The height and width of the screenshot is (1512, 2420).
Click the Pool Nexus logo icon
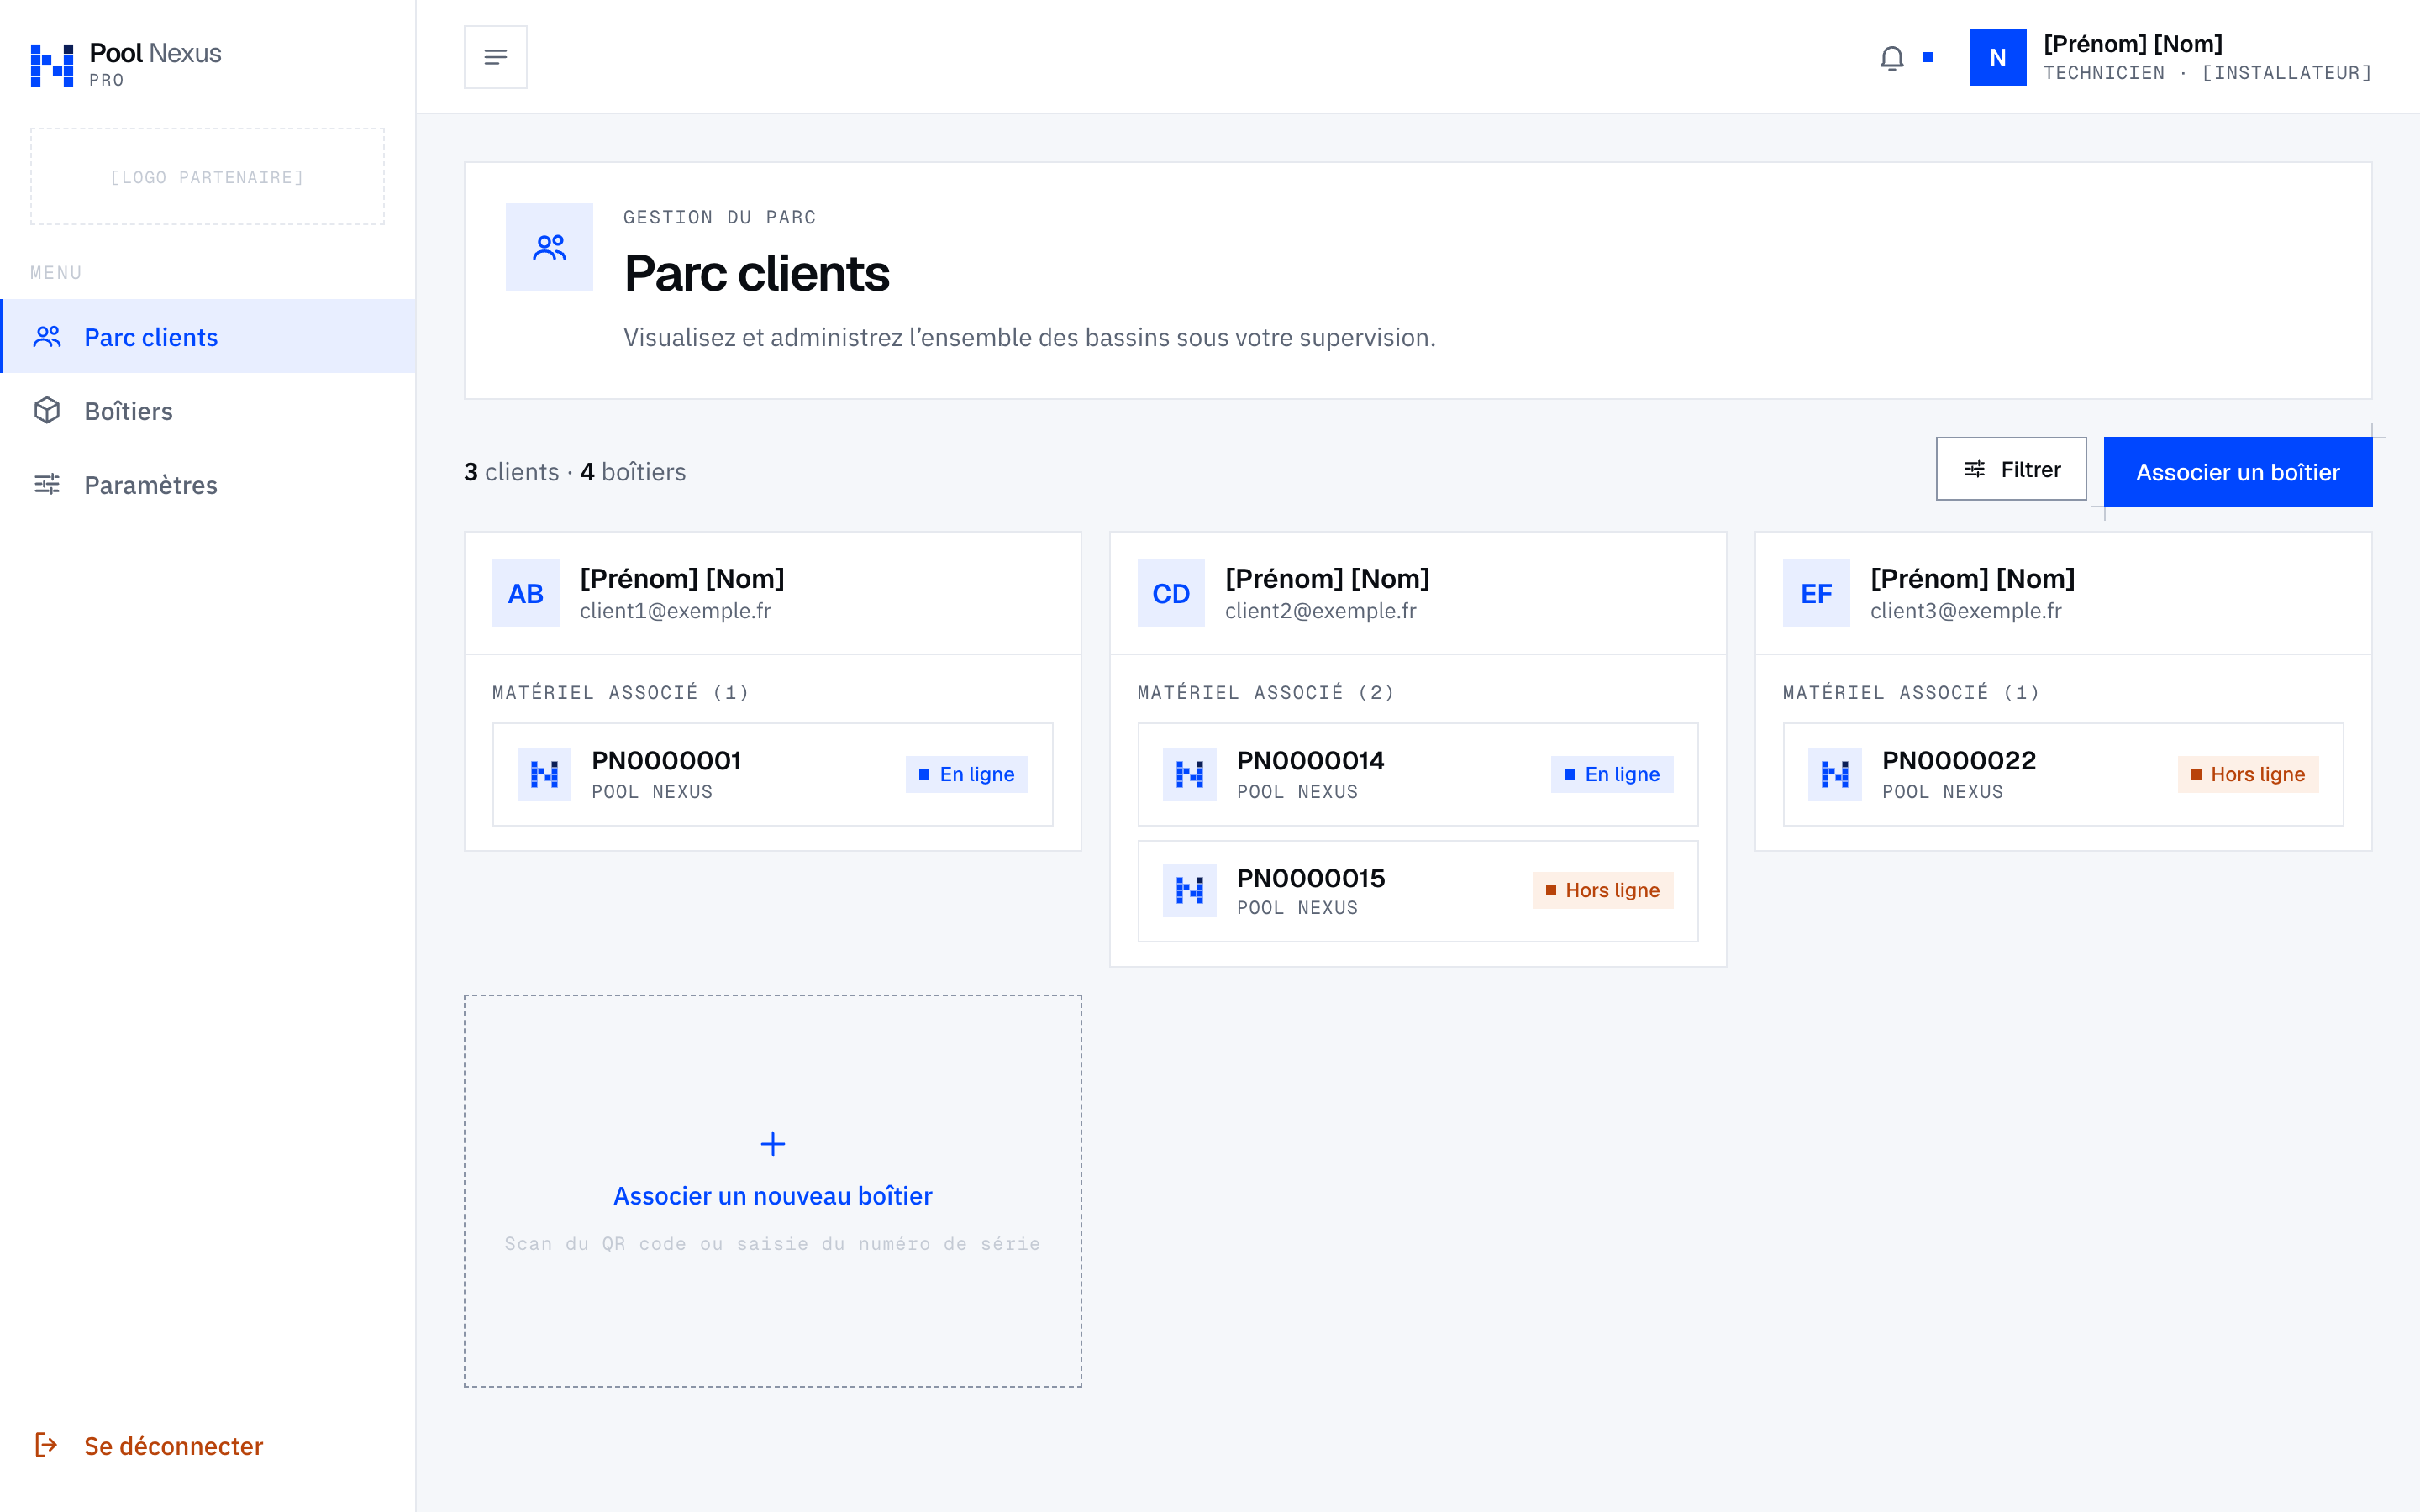[x=52, y=65]
